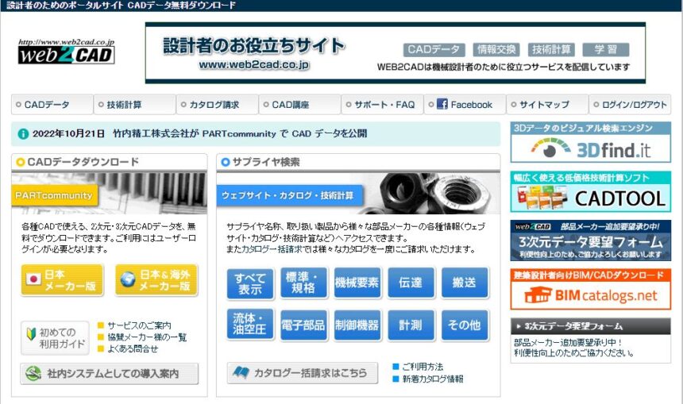Click the 情報交換 banner tag

[496, 50]
